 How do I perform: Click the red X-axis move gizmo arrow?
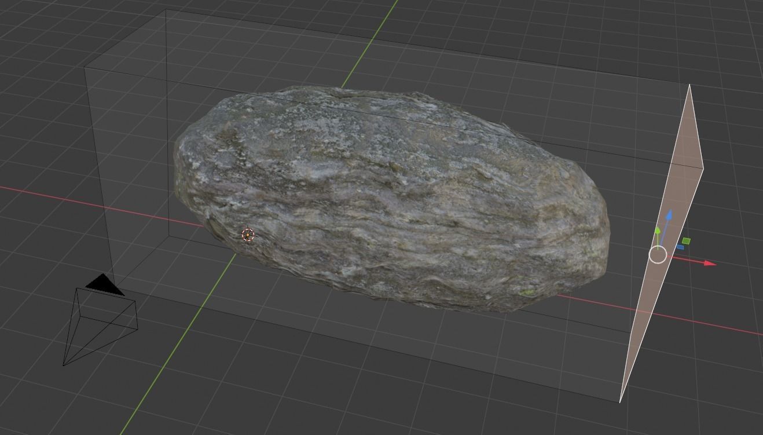[x=710, y=264]
